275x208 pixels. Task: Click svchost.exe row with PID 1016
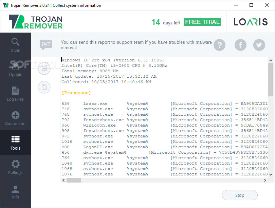(x=165, y=141)
